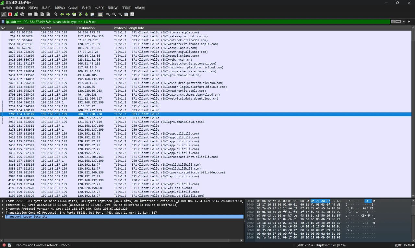Stop the running capture with red square
This screenshot has width=415, height=248.
pyautogui.click(x=10, y=14)
